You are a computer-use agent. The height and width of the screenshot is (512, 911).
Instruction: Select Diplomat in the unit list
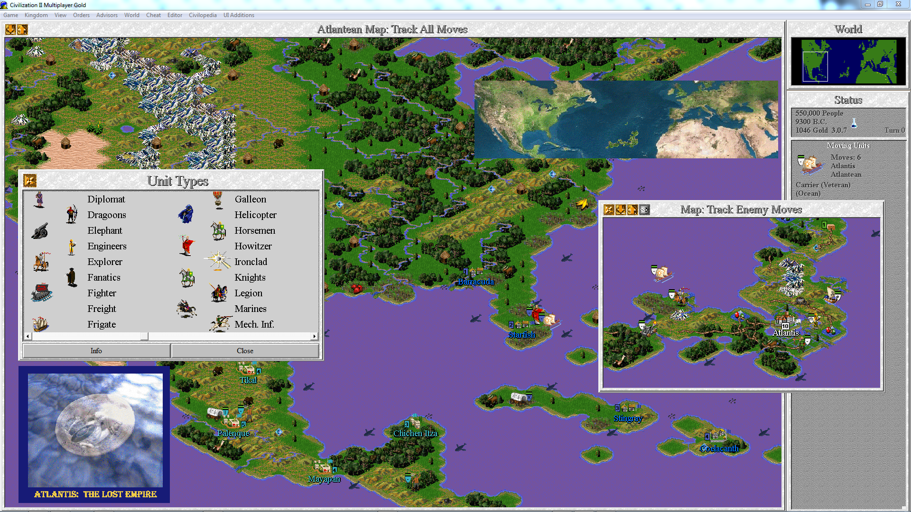click(x=106, y=199)
